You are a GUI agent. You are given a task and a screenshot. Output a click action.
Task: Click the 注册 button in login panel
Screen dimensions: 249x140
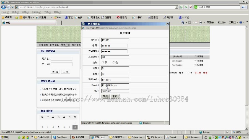pos(65,72)
